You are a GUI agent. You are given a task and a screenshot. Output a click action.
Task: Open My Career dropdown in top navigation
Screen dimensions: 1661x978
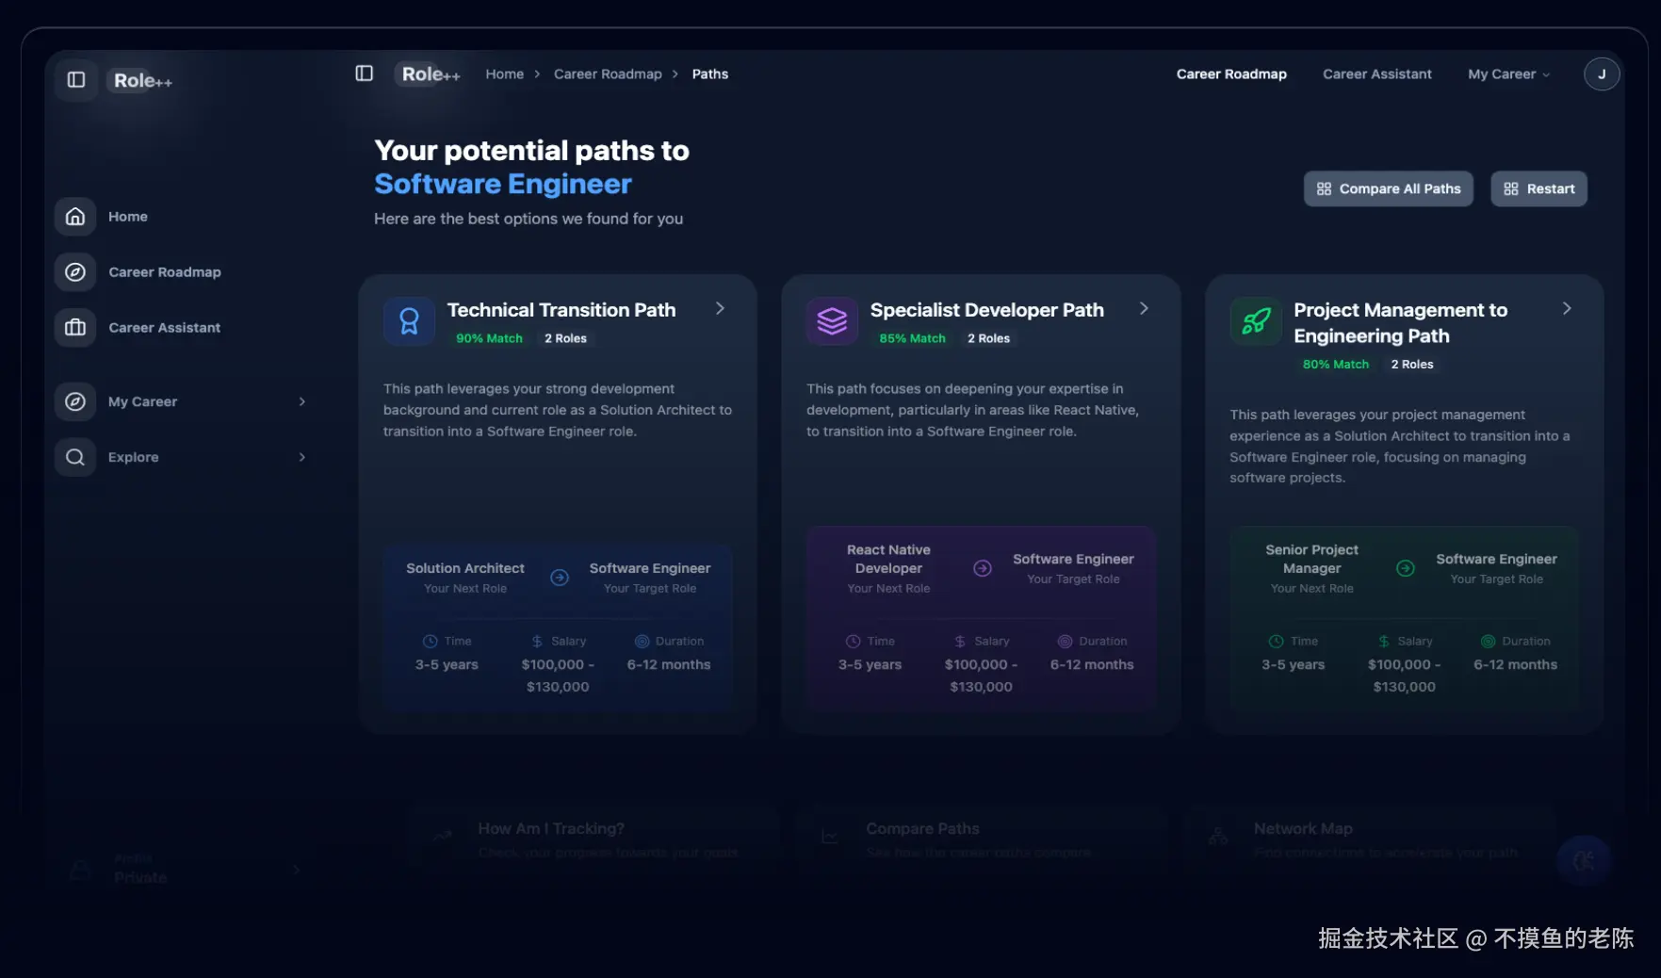pos(1508,74)
